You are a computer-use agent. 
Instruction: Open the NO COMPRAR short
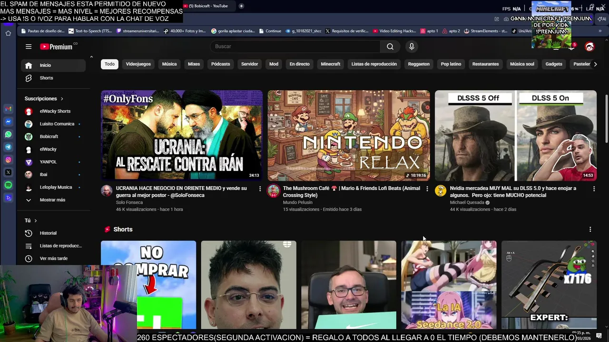pos(148,285)
